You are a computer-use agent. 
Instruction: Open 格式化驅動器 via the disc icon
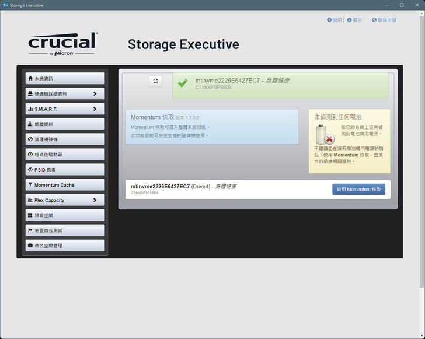click(30, 154)
